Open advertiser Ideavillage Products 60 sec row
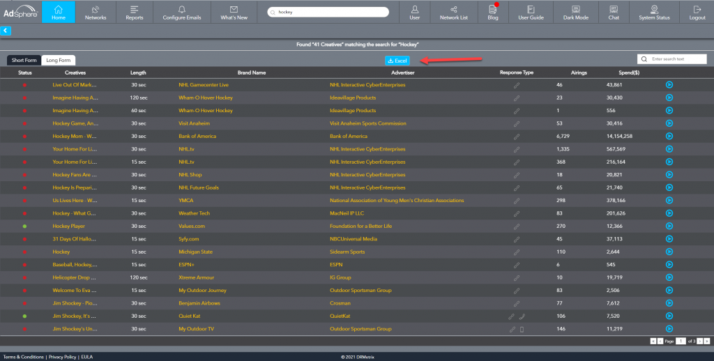714x361 pixels. tap(352, 110)
